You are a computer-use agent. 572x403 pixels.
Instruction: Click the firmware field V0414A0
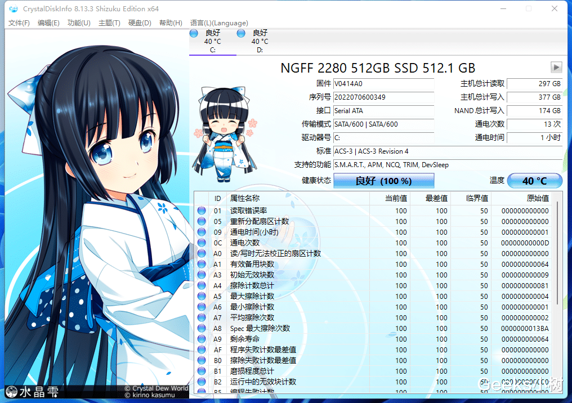click(x=384, y=84)
